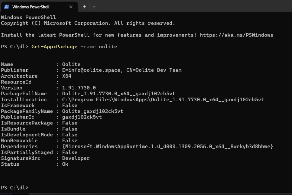292x195 pixels.
Task: Click the bottom PS C:\dl> prompt line
Action: (x=15, y=188)
